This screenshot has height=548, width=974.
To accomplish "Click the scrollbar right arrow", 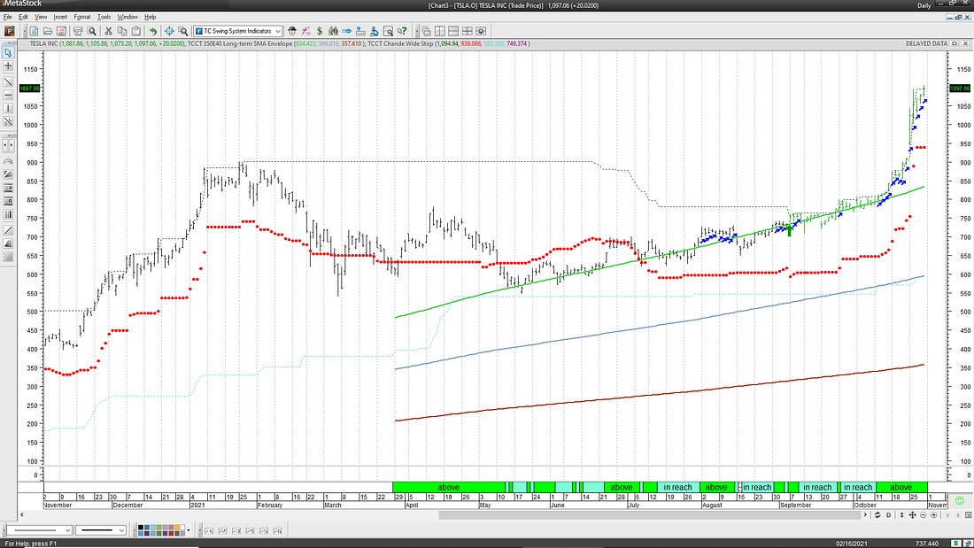I will 865,515.
